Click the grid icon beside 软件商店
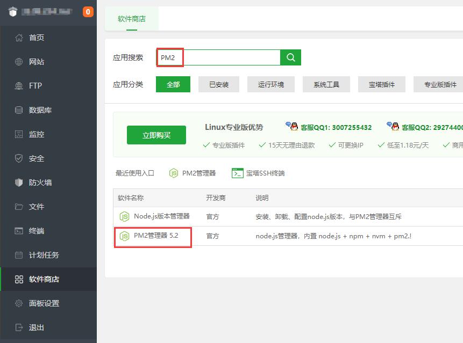 click(19, 279)
